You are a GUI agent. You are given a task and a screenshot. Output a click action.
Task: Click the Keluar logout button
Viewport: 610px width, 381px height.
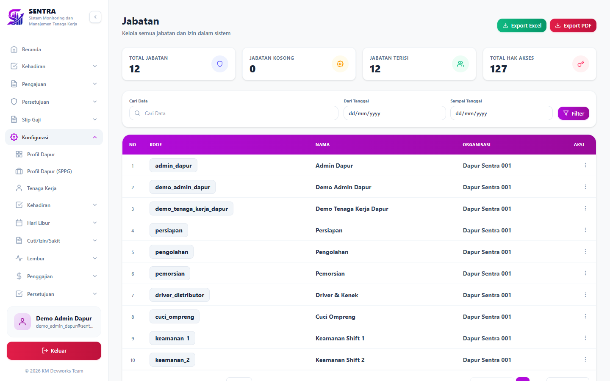pos(54,351)
